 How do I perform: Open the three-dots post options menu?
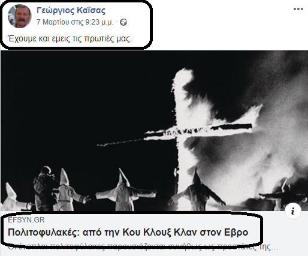pyautogui.click(x=298, y=9)
